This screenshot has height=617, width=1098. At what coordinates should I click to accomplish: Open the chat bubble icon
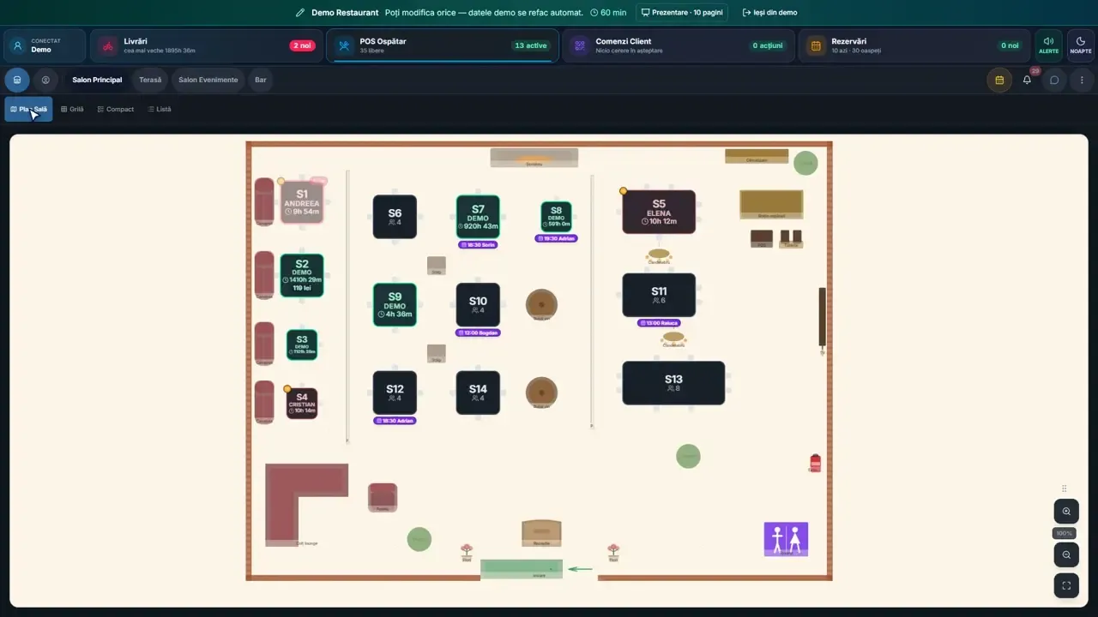click(x=1054, y=80)
